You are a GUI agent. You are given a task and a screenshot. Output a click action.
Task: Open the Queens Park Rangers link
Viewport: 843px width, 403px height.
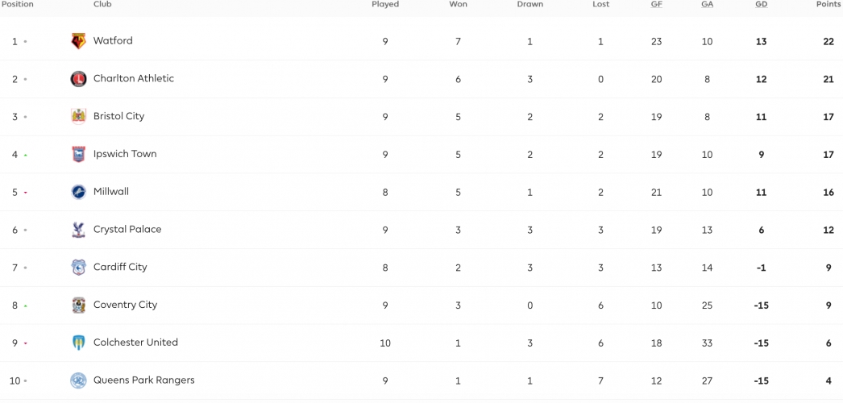point(144,380)
